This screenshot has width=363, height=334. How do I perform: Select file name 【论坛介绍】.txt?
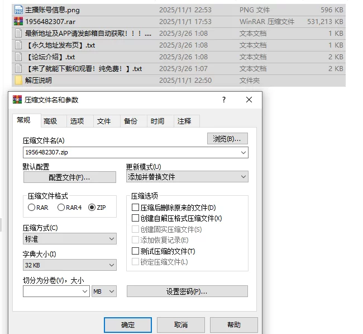tap(50, 57)
